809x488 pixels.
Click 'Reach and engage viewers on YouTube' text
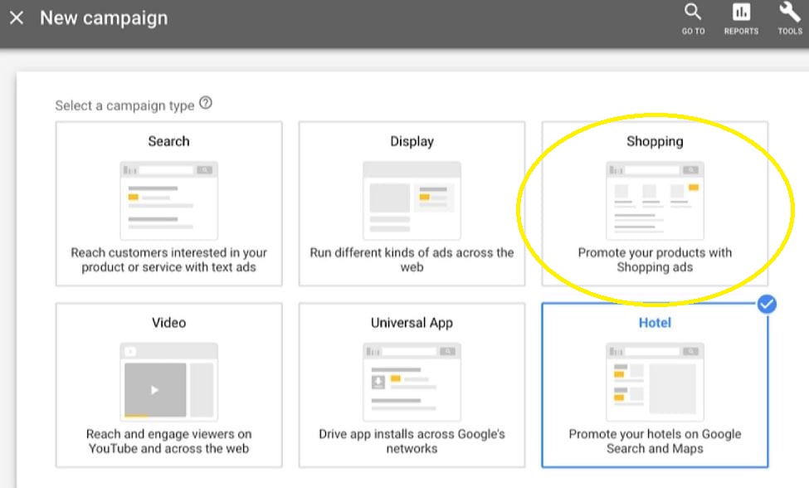[168, 441]
